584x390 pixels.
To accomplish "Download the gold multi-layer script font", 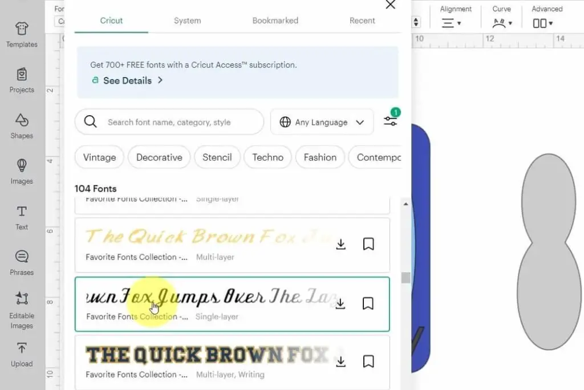I will coord(340,244).
